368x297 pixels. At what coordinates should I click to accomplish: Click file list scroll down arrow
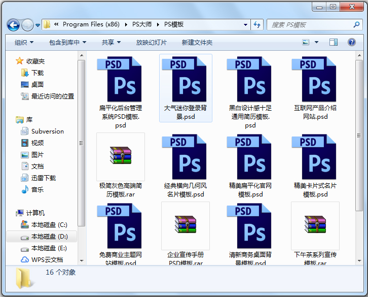[359, 260]
